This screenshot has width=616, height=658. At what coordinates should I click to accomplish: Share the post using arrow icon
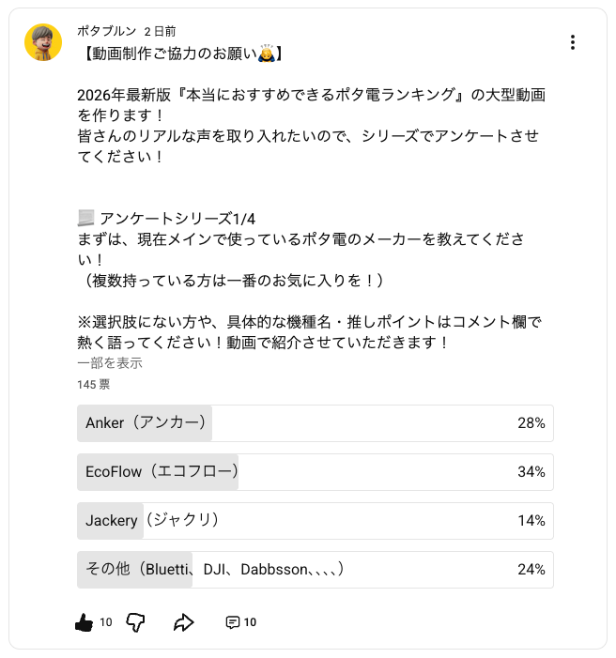[x=184, y=622]
